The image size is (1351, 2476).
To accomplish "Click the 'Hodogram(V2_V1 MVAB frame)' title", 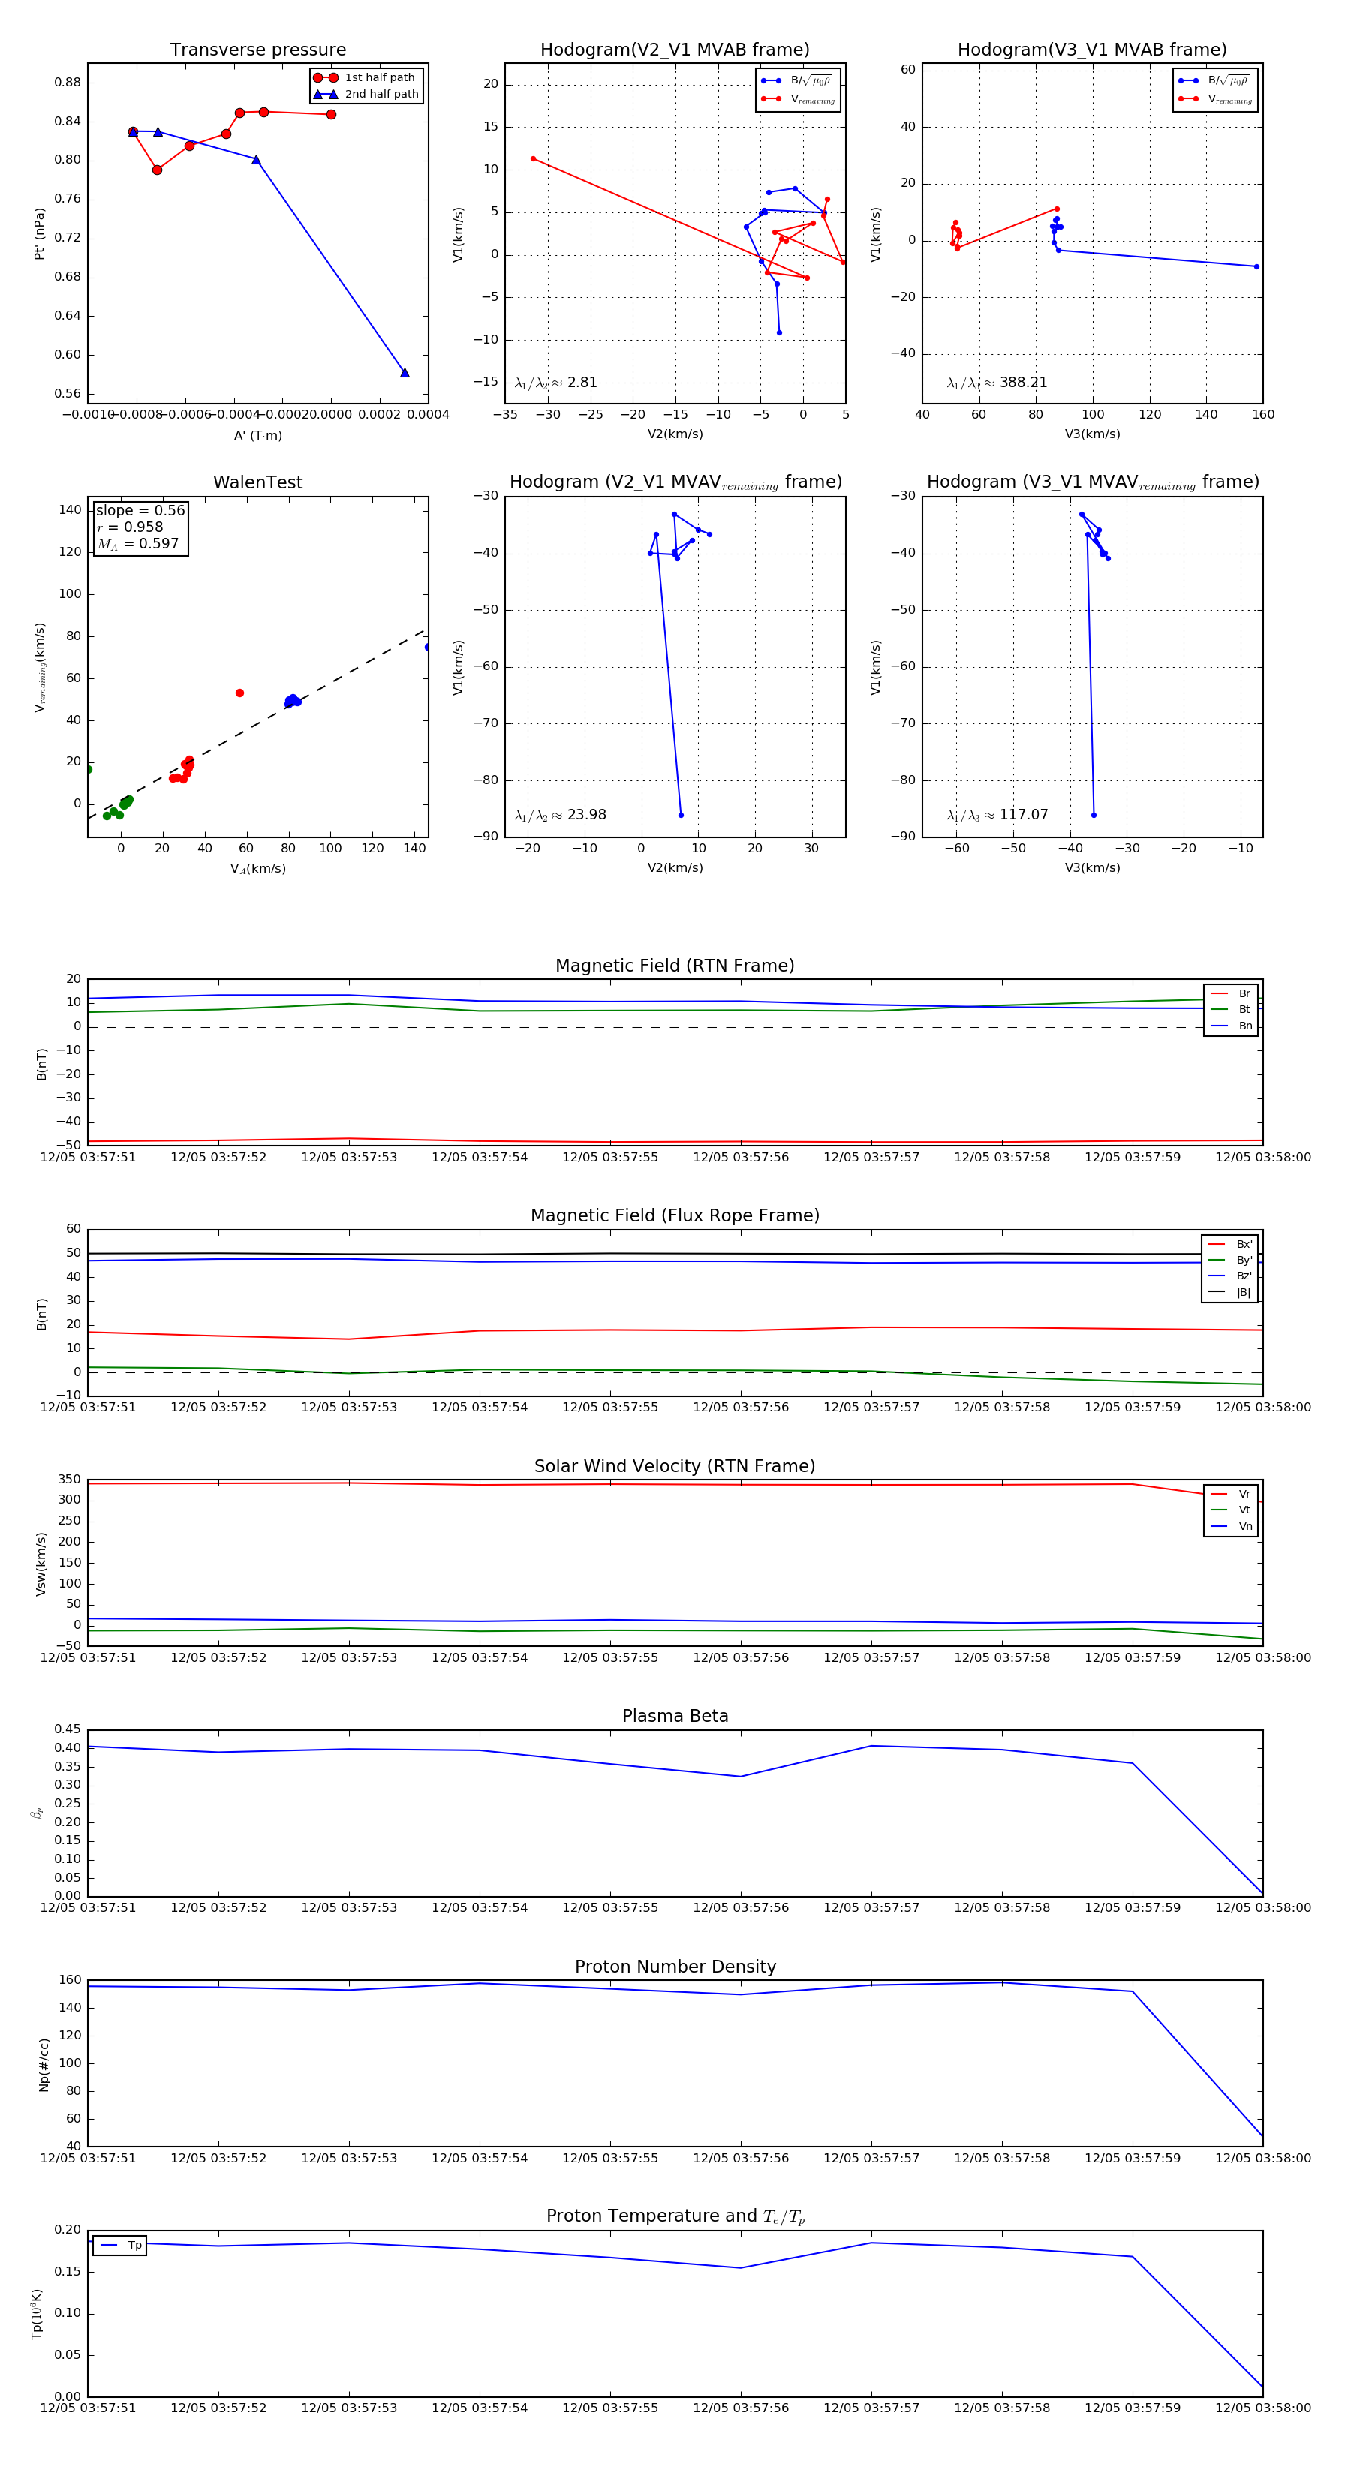I will pyautogui.click(x=675, y=50).
